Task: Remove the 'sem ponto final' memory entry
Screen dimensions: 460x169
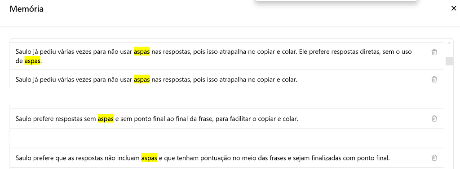Action: [434, 118]
